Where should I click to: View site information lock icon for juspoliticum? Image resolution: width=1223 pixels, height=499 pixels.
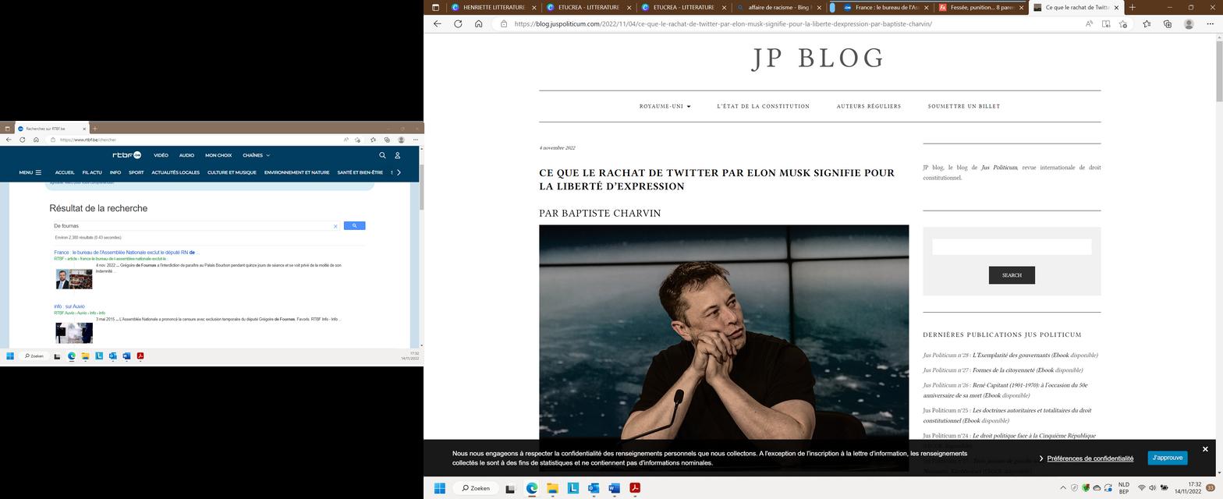coord(504,23)
